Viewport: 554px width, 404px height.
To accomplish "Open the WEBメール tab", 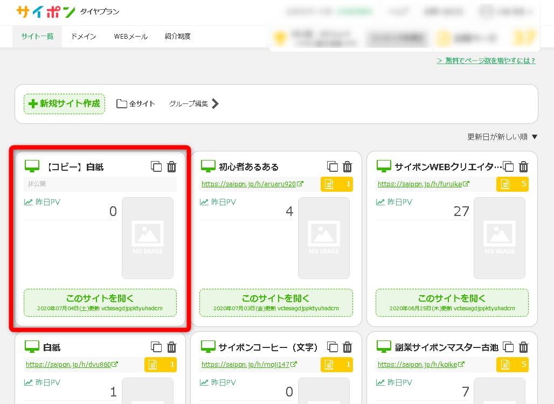I will (130, 37).
